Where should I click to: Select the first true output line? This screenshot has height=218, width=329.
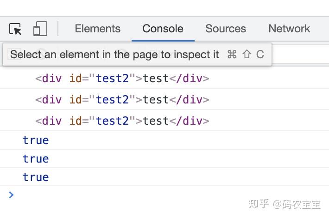pos(36,140)
